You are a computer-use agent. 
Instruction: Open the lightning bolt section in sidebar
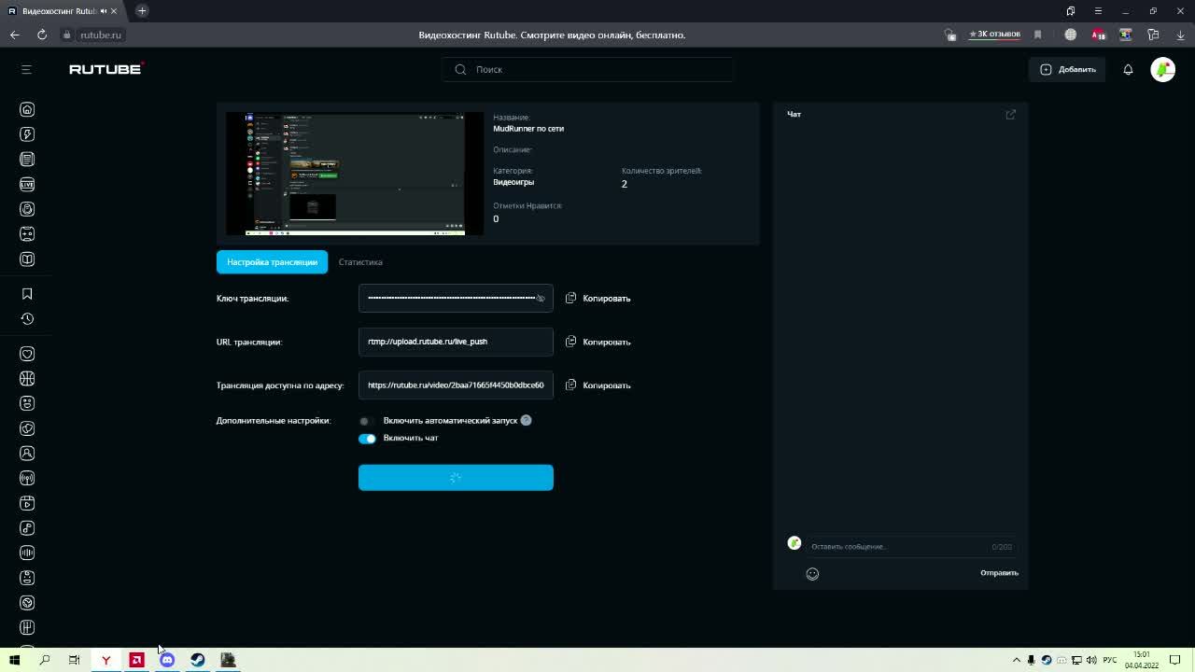27,134
